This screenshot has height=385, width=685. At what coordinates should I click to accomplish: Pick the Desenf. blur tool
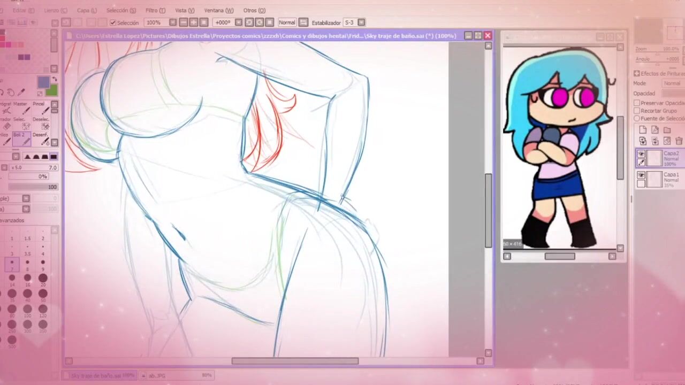pyautogui.click(x=41, y=138)
